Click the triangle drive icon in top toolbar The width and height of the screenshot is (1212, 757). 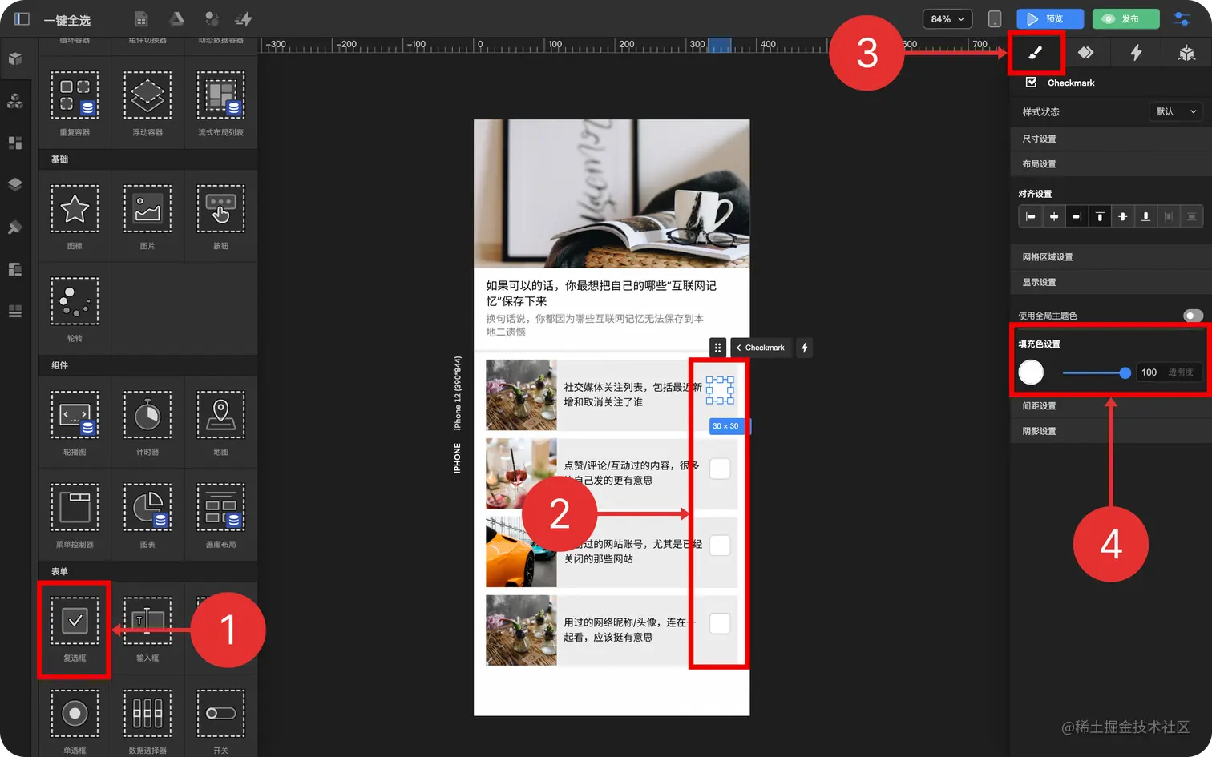tap(176, 19)
